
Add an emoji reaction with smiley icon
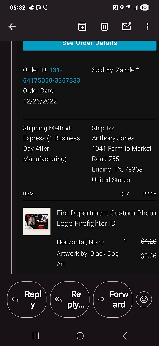144,299
